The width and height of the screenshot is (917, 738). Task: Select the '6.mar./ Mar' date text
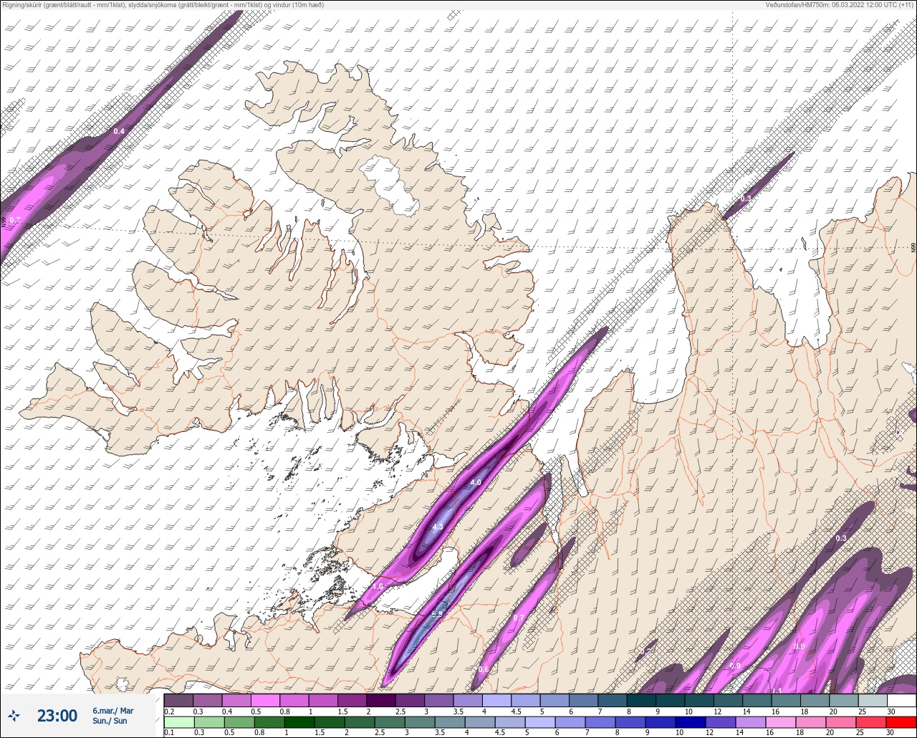point(113,710)
